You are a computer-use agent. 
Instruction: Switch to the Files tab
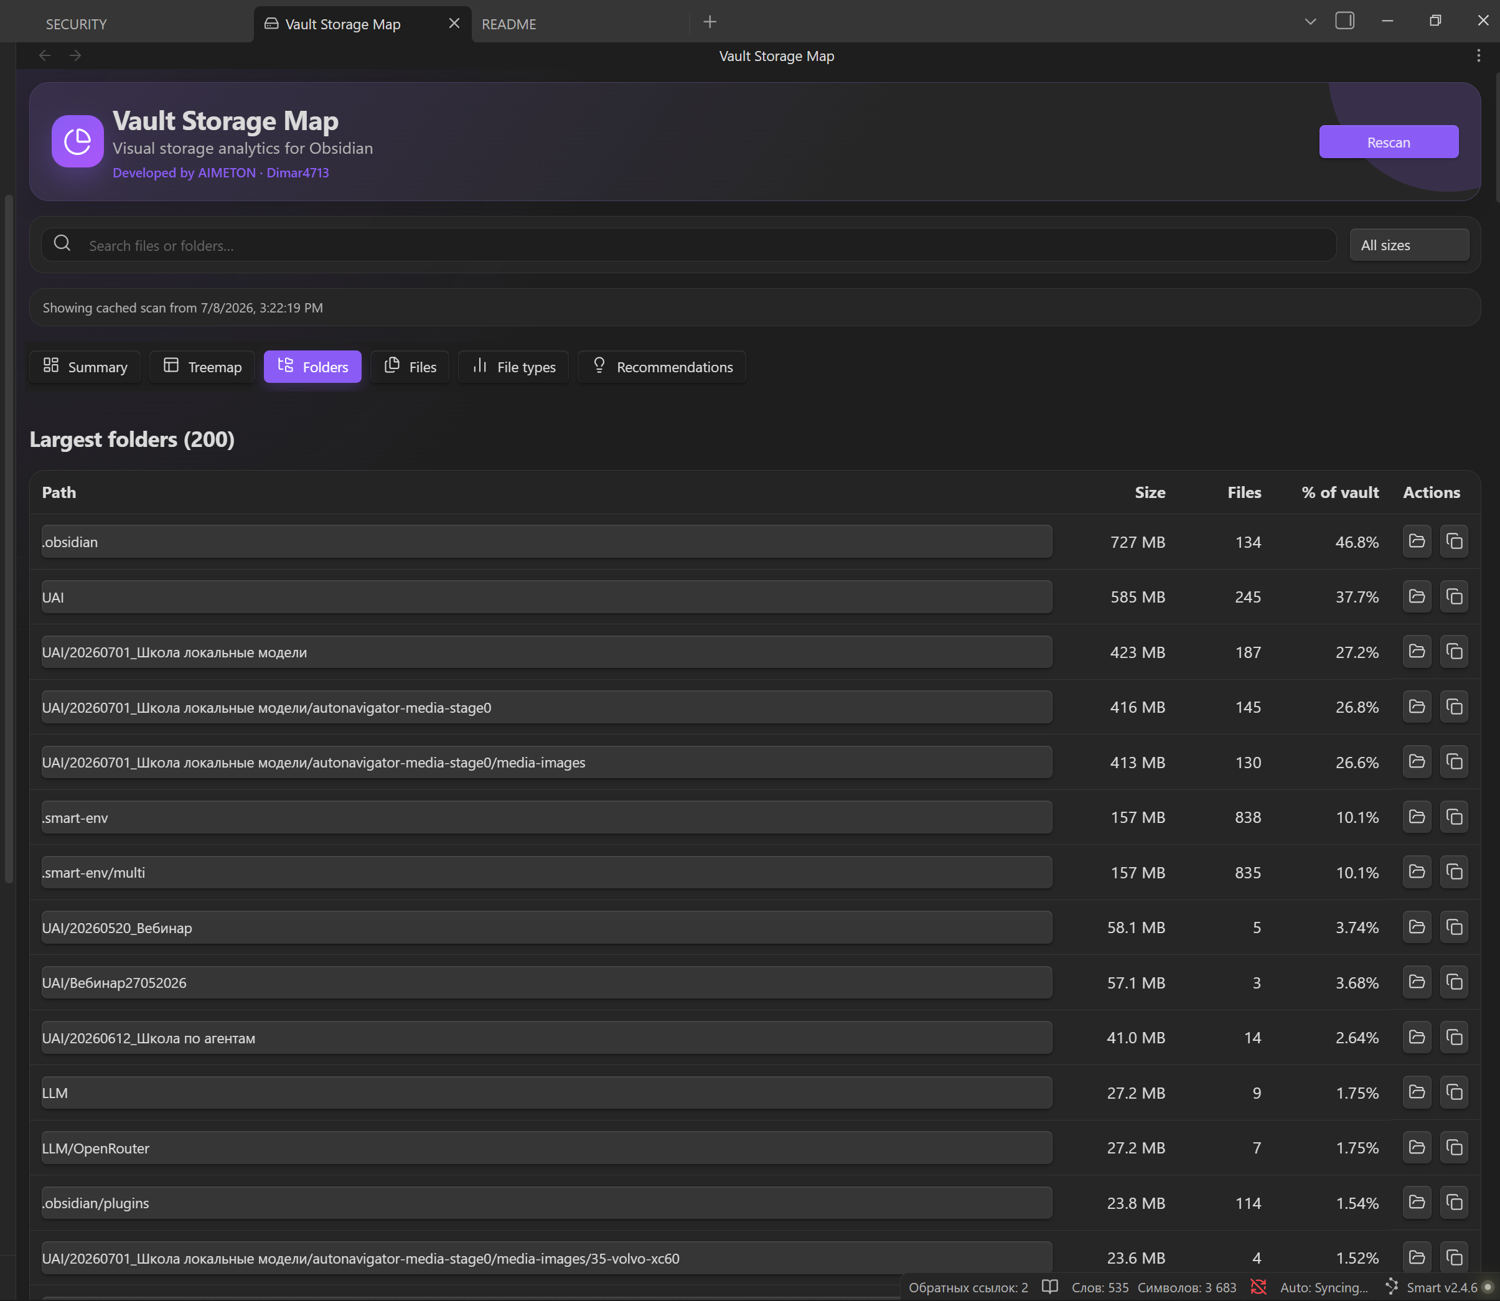point(410,367)
